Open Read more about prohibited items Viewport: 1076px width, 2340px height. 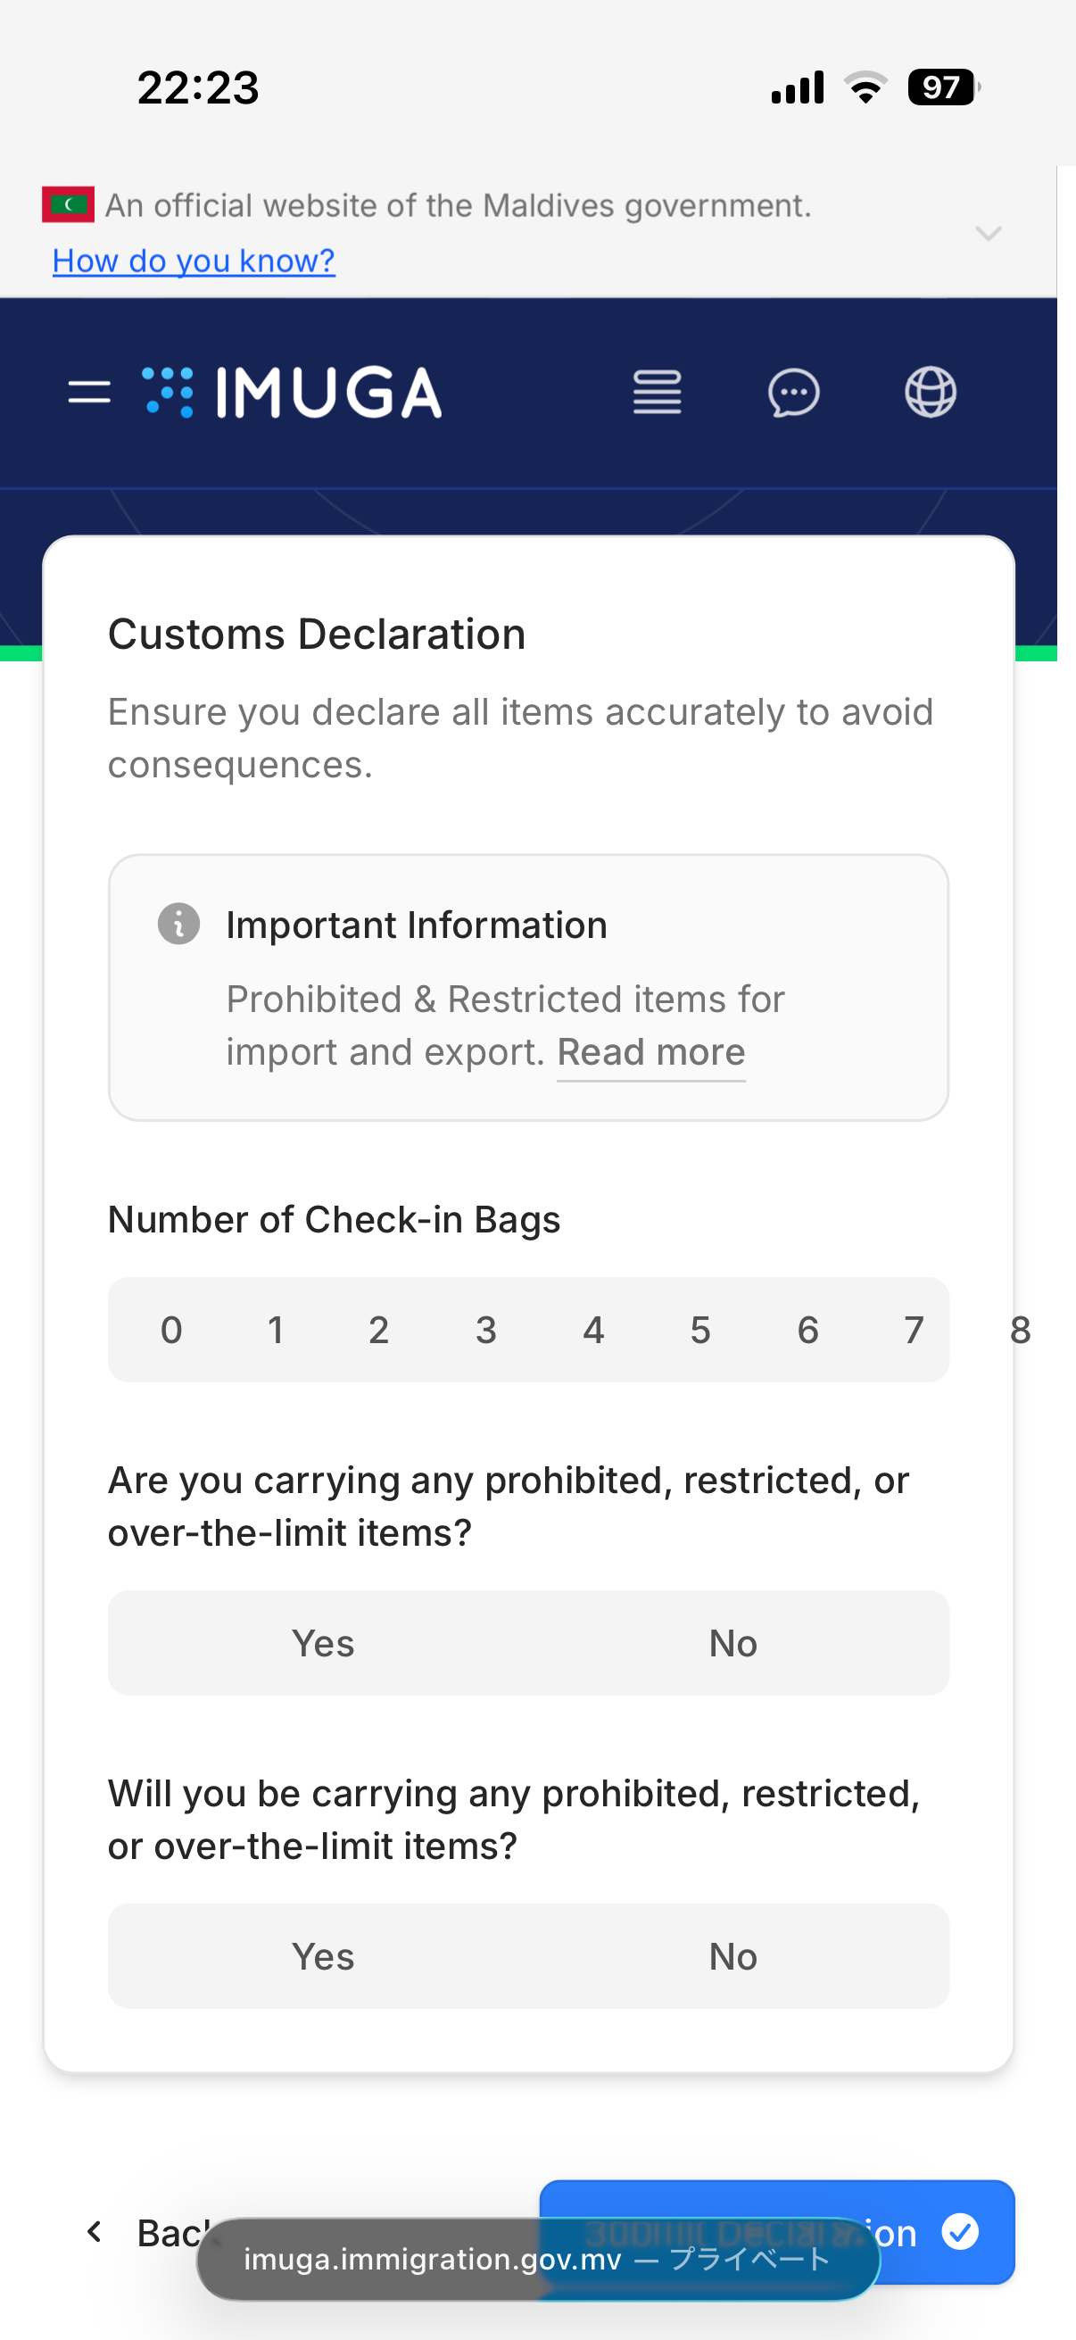pyautogui.click(x=651, y=1052)
